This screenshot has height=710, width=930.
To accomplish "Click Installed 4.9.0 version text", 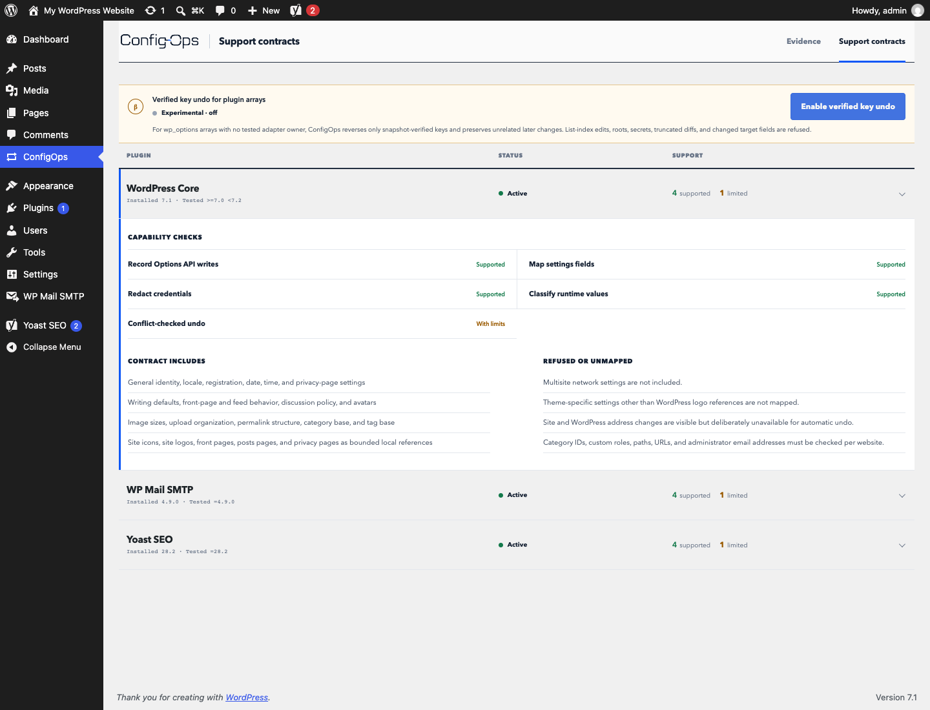I will [181, 502].
